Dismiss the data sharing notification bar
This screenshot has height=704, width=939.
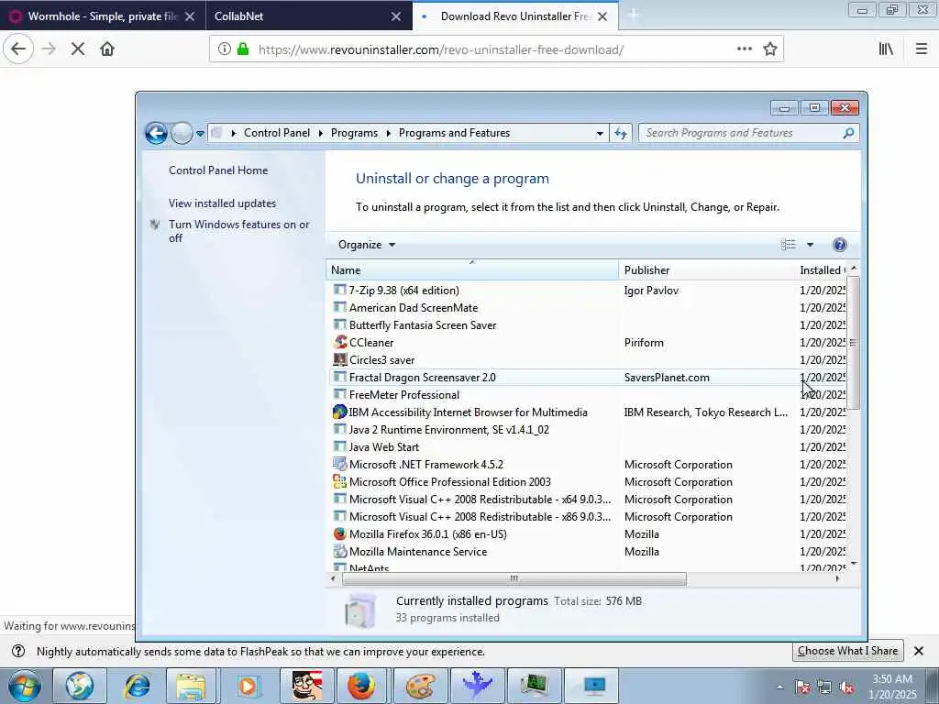click(x=919, y=651)
